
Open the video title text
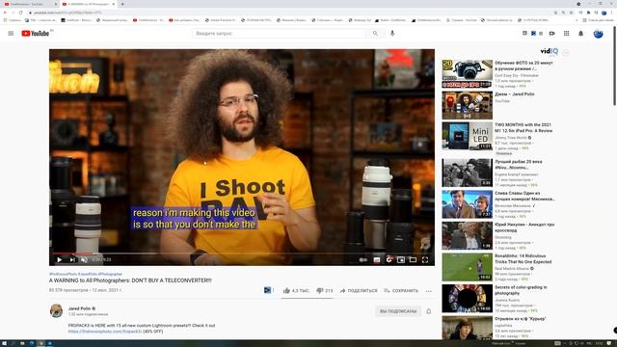(x=130, y=280)
